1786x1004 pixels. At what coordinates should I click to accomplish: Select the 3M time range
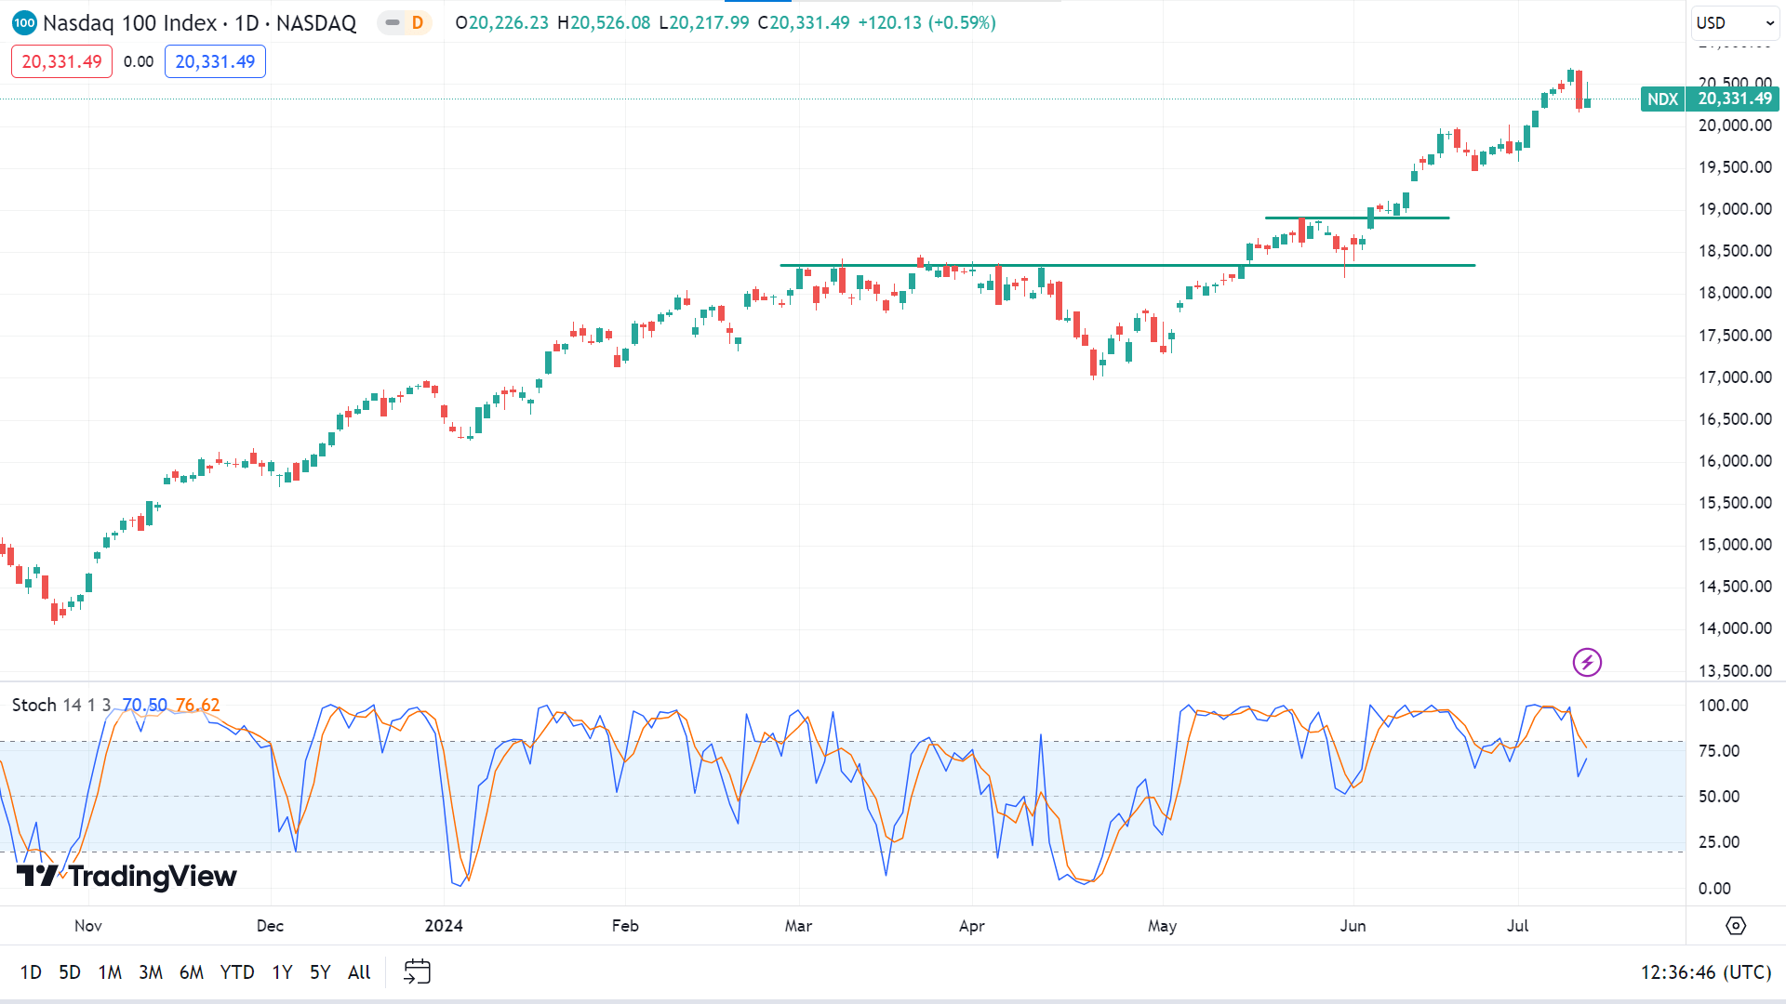click(151, 972)
